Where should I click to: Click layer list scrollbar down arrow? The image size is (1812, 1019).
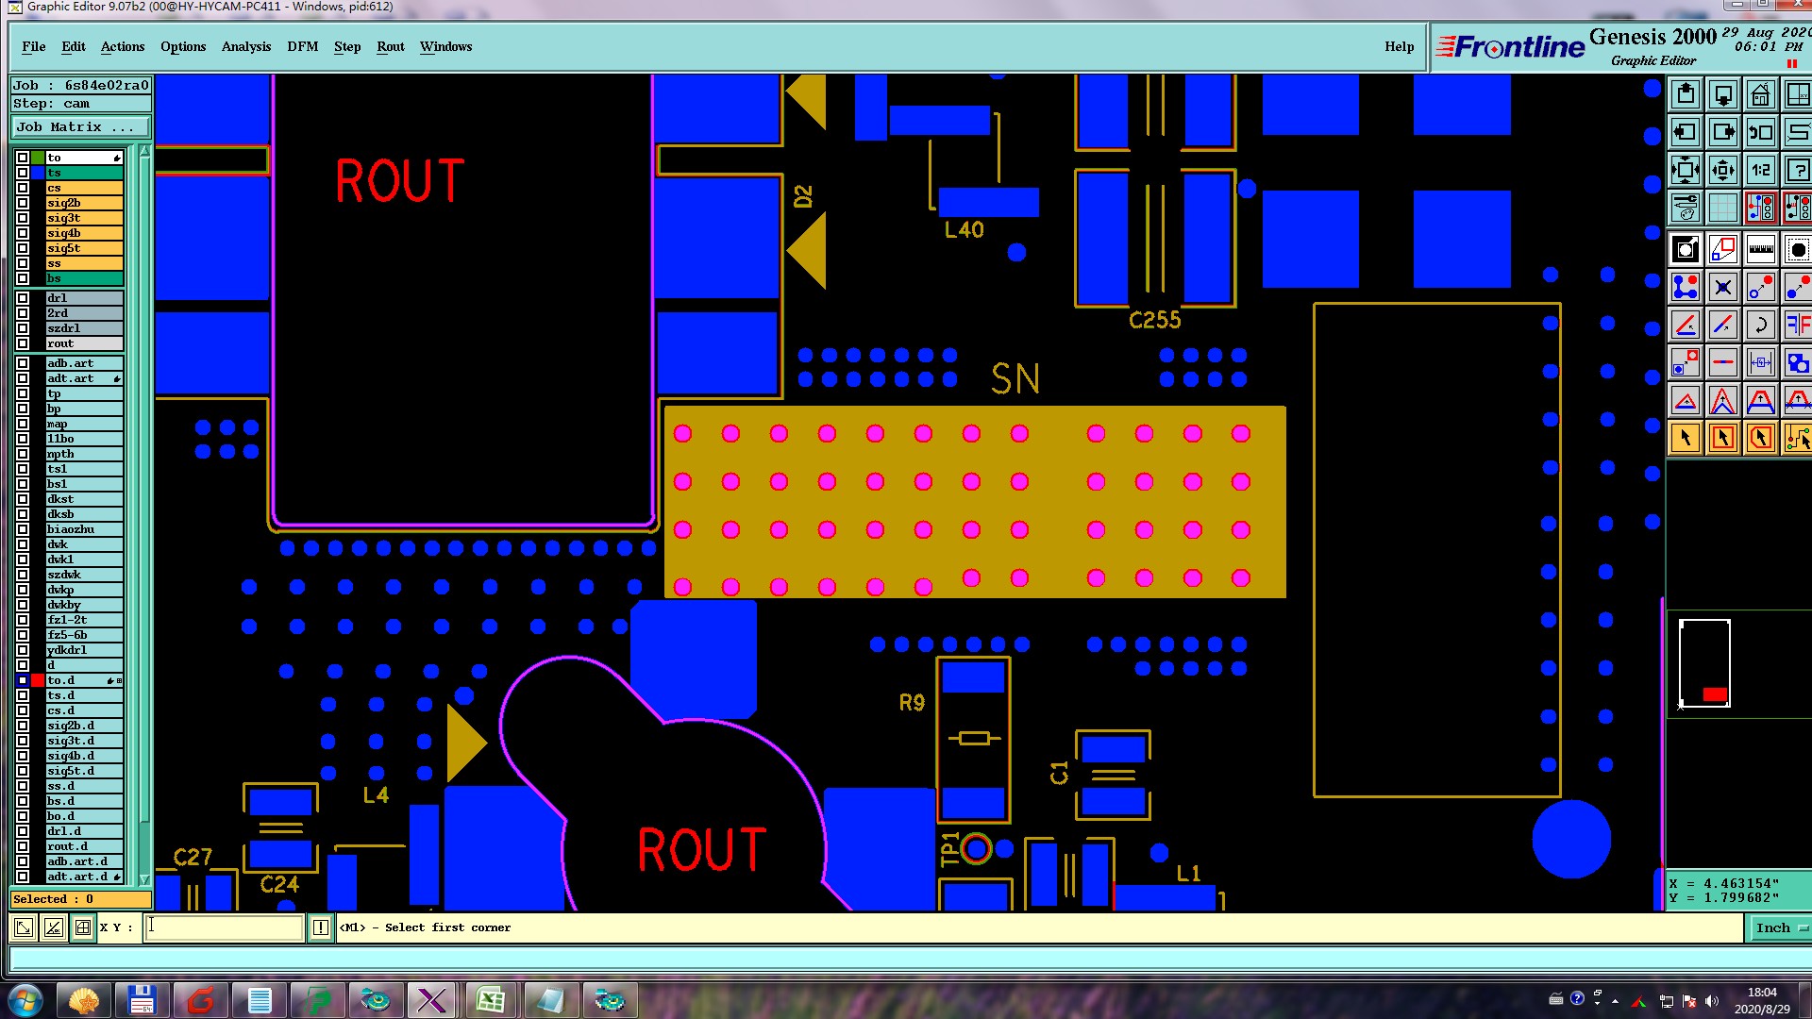coord(144,878)
